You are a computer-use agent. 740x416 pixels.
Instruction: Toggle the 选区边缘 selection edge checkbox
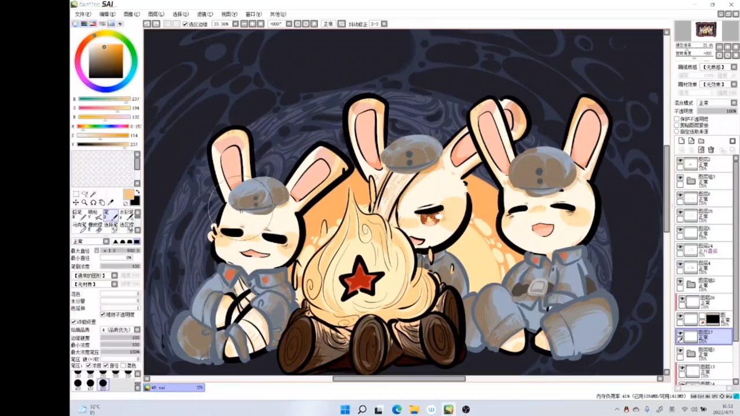click(x=185, y=24)
